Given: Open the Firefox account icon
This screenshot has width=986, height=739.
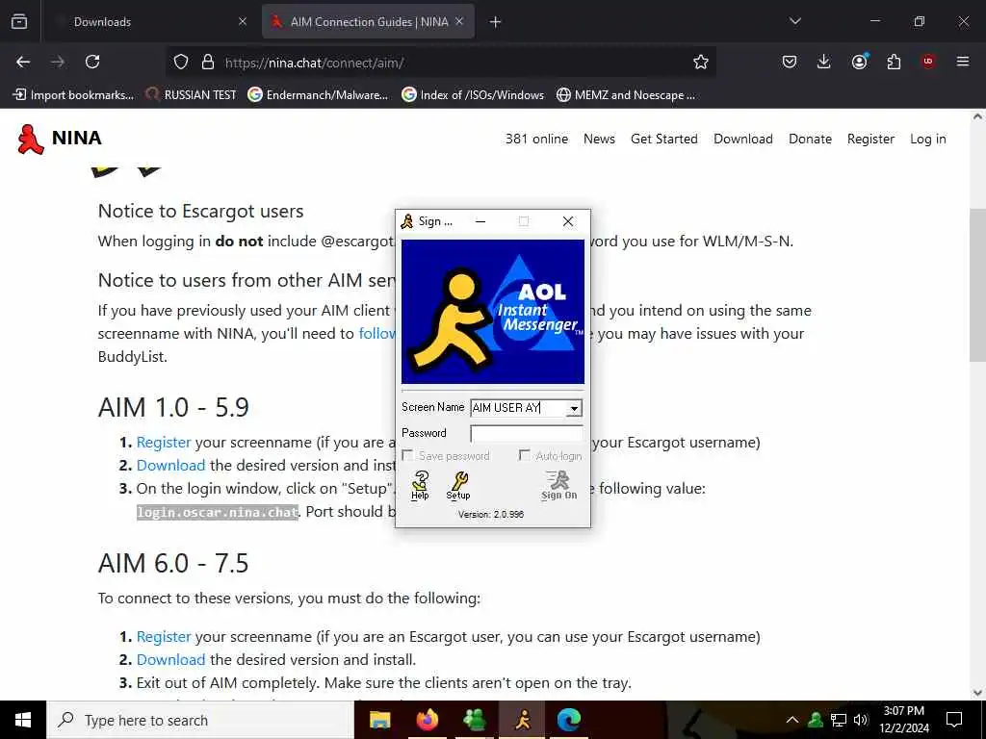Looking at the screenshot, I should (859, 62).
